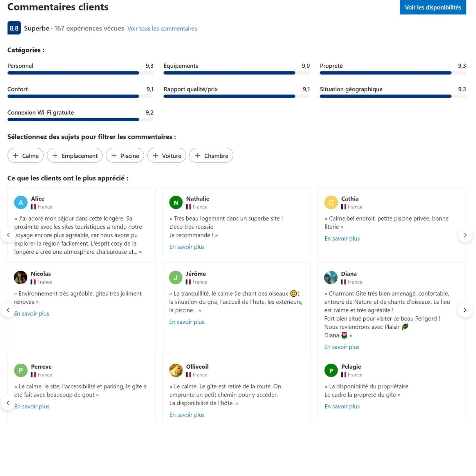Click the Rapport qualité/prix rating bar

tap(237, 96)
